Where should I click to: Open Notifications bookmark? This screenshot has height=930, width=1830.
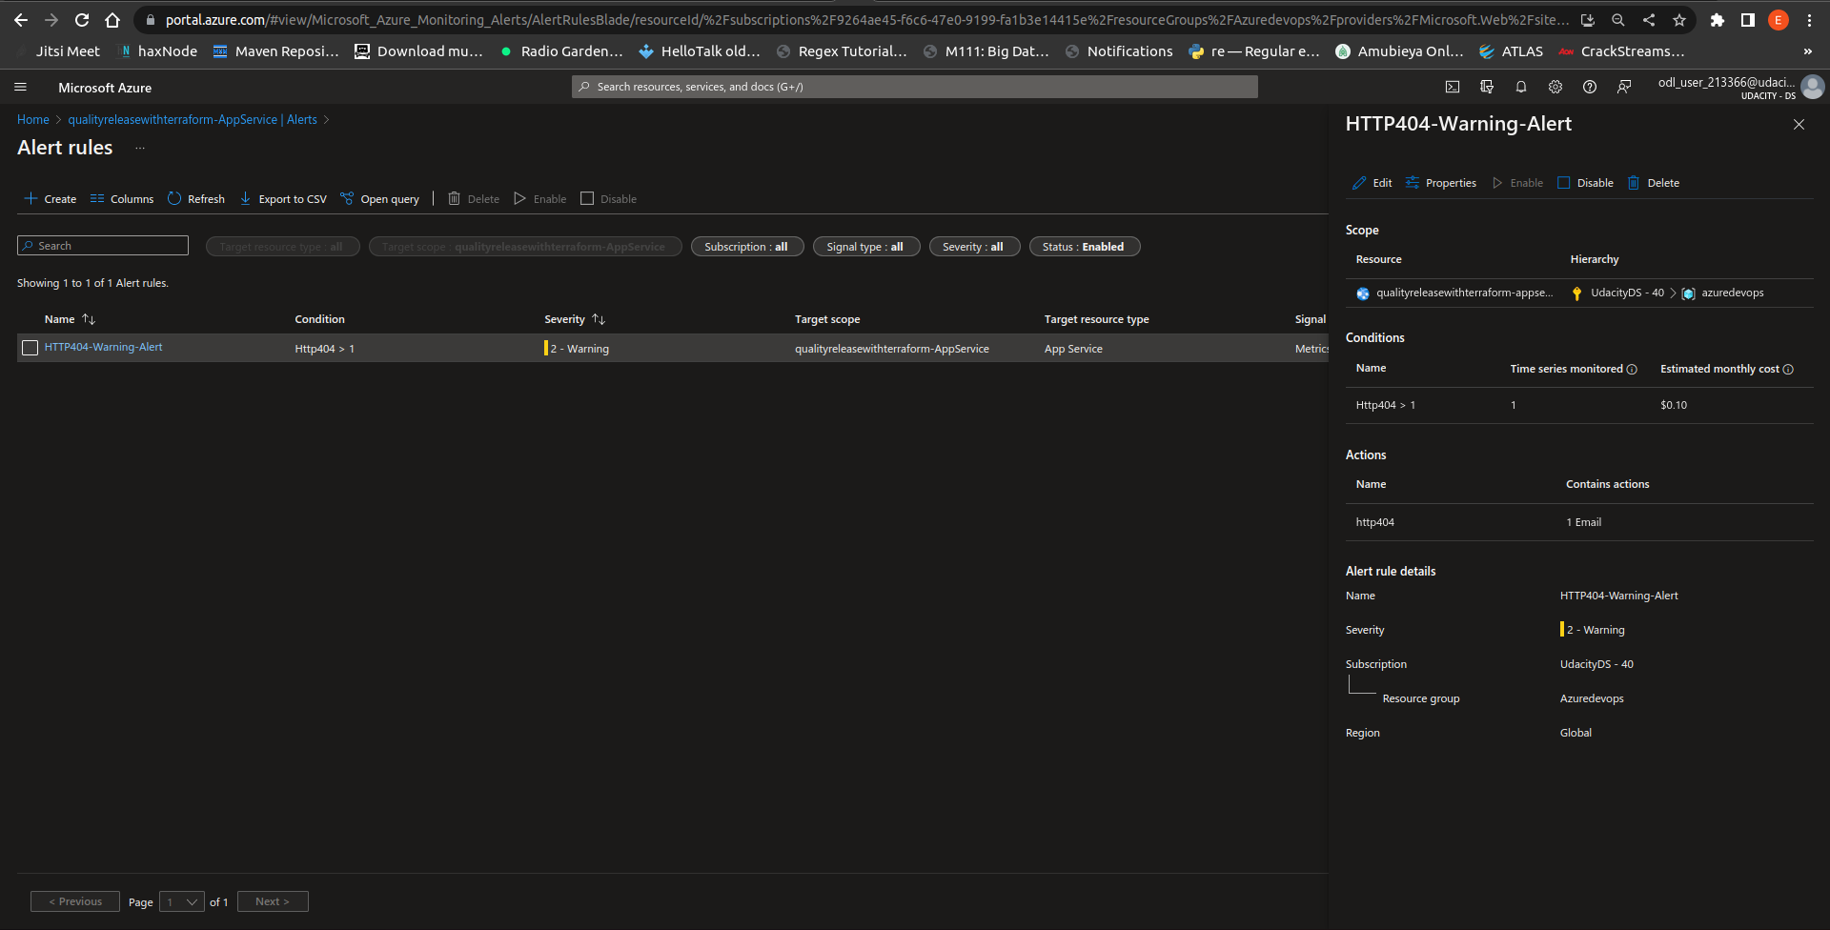coord(1119,51)
